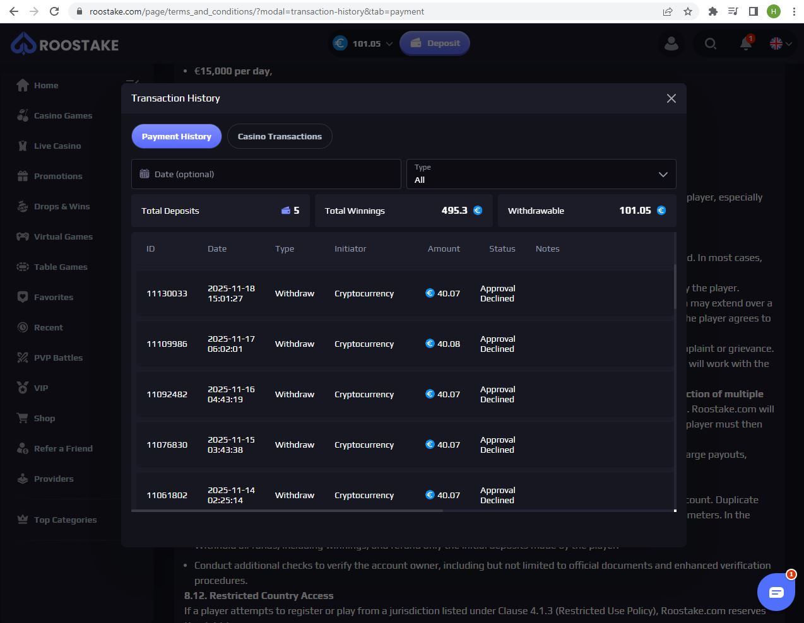Image resolution: width=804 pixels, height=623 pixels.
Task: Click the transaction list vertical scrollbar
Action: (x=675, y=287)
